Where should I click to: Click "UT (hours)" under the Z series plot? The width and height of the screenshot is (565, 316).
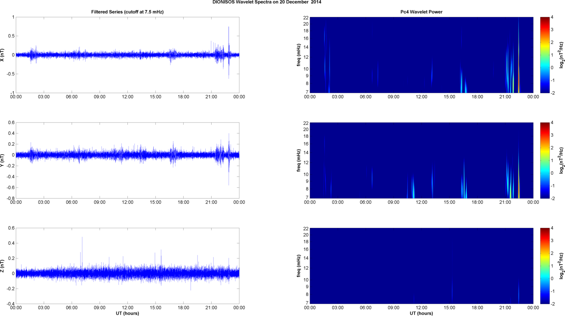pos(127,313)
